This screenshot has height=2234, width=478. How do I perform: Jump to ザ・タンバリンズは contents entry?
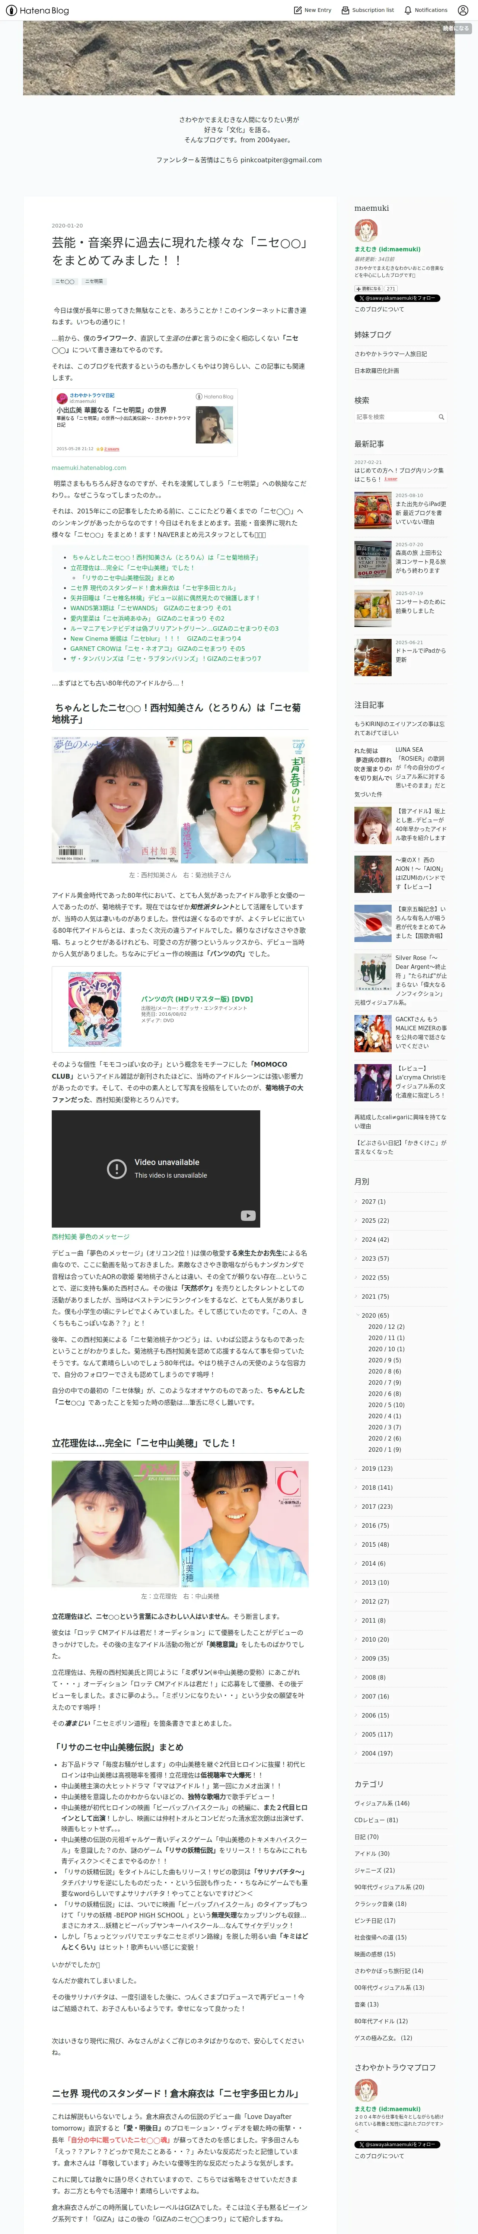tap(166, 659)
